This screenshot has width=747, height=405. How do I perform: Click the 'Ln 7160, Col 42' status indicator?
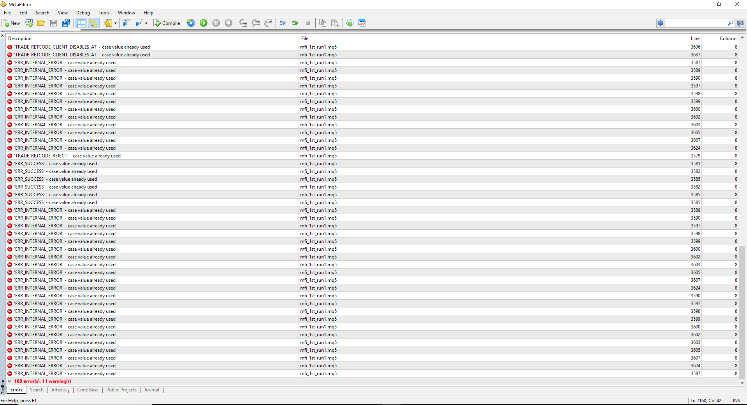pyautogui.click(x=706, y=401)
